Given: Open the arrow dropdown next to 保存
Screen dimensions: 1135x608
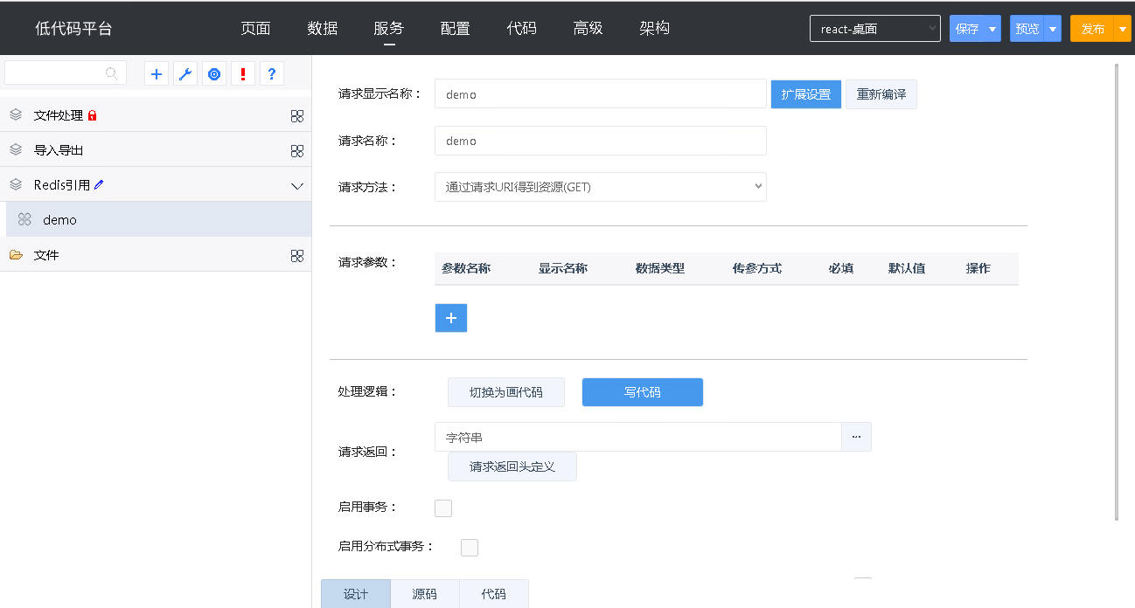Looking at the screenshot, I should (x=992, y=29).
